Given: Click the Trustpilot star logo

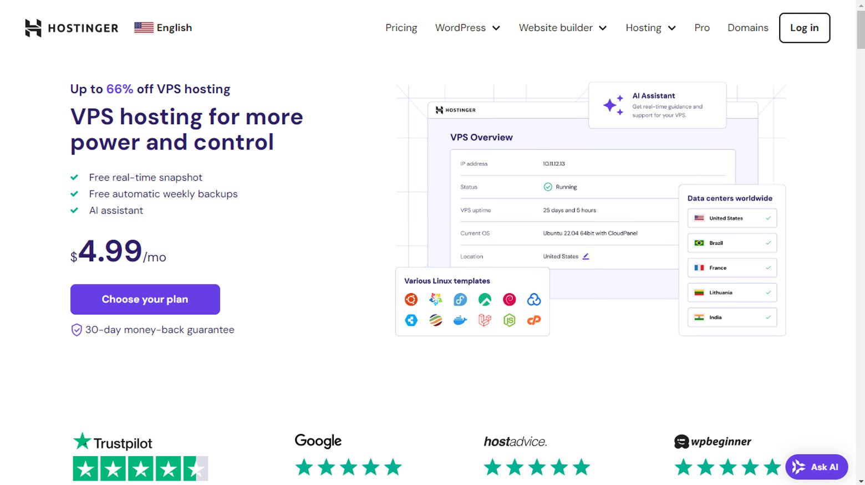Looking at the screenshot, I should (x=113, y=442).
